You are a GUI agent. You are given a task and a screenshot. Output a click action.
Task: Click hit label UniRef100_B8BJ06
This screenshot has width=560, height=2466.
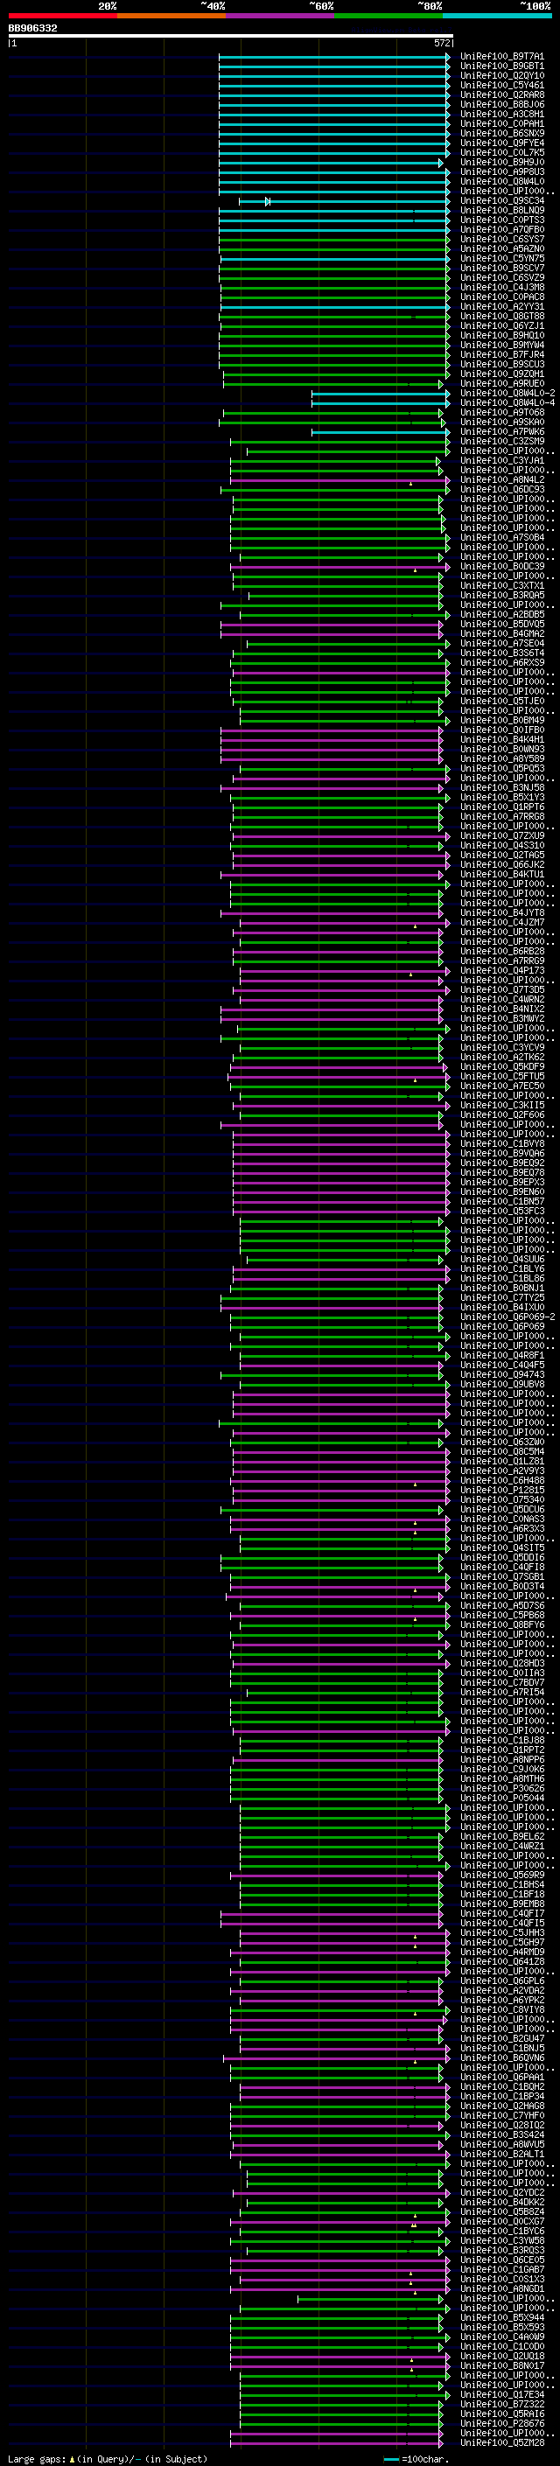click(501, 104)
